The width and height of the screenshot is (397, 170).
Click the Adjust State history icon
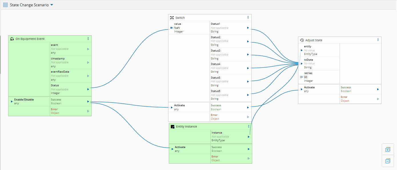coord(302,40)
